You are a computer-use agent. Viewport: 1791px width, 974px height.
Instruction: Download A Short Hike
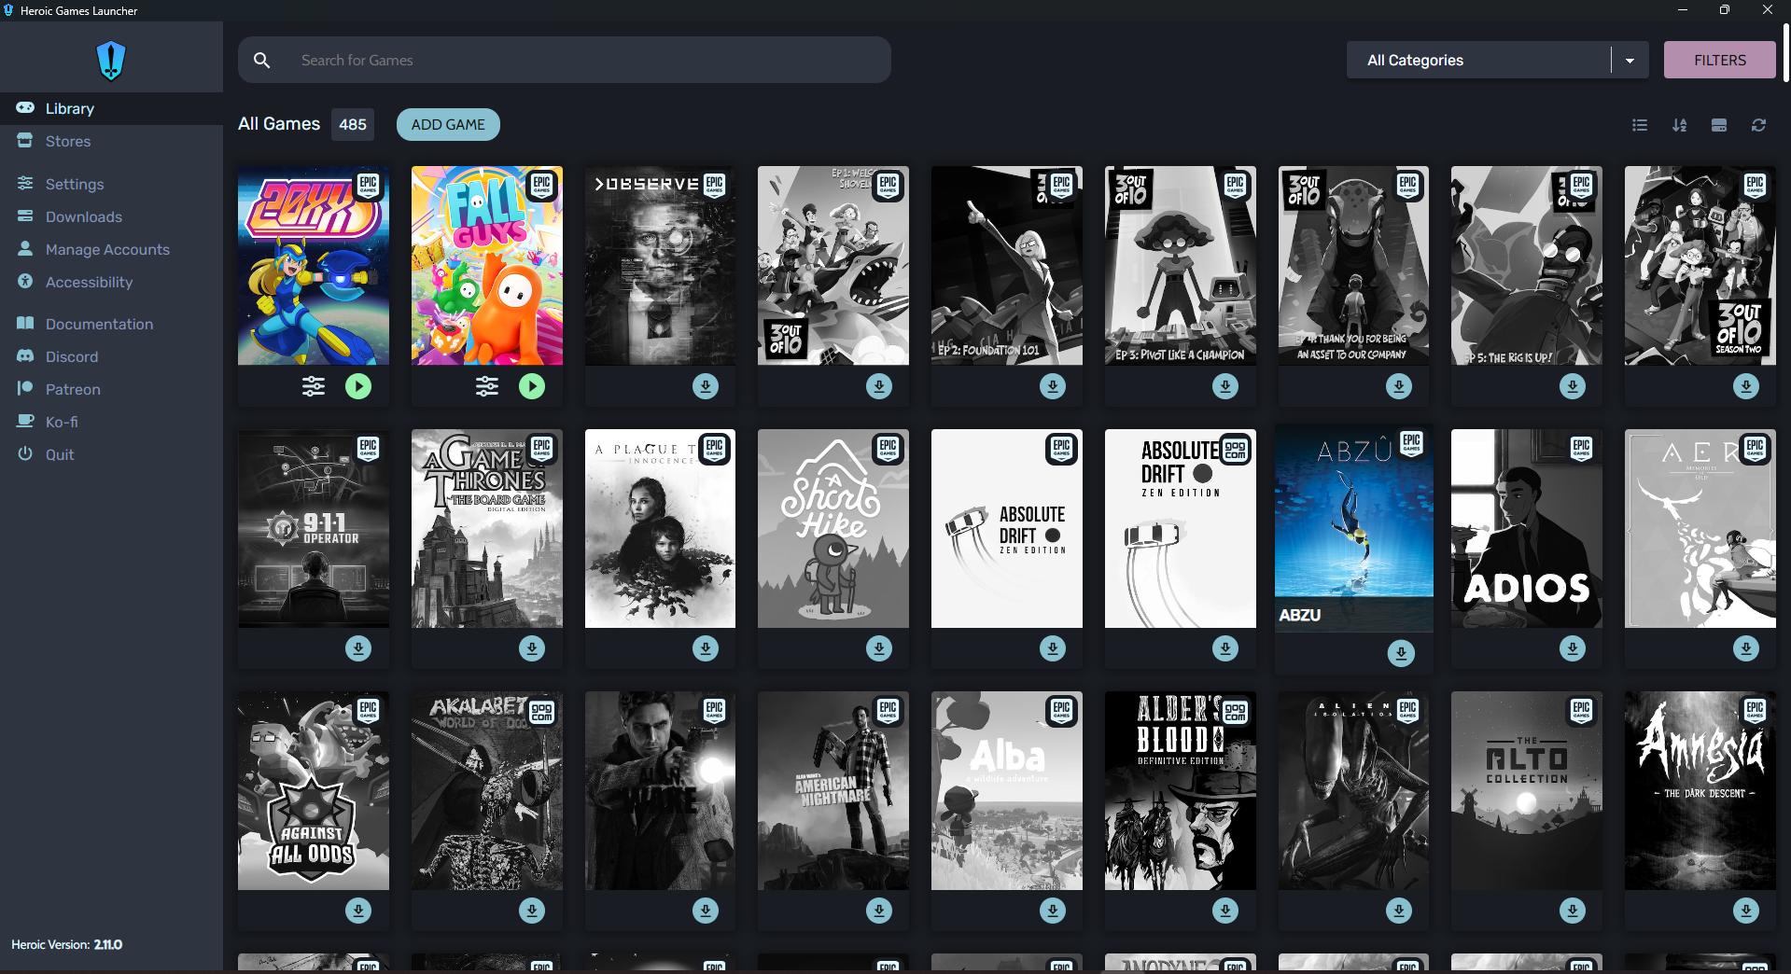tap(879, 648)
